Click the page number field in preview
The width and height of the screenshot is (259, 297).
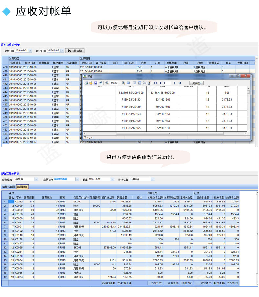[167, 83]
